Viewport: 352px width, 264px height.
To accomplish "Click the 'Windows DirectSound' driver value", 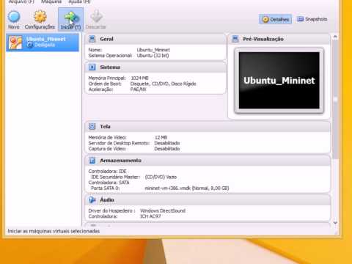I will pos(163,210).
